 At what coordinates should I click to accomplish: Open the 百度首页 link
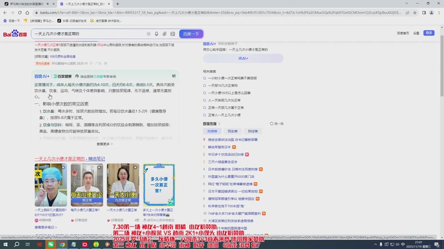pos(403,33)
